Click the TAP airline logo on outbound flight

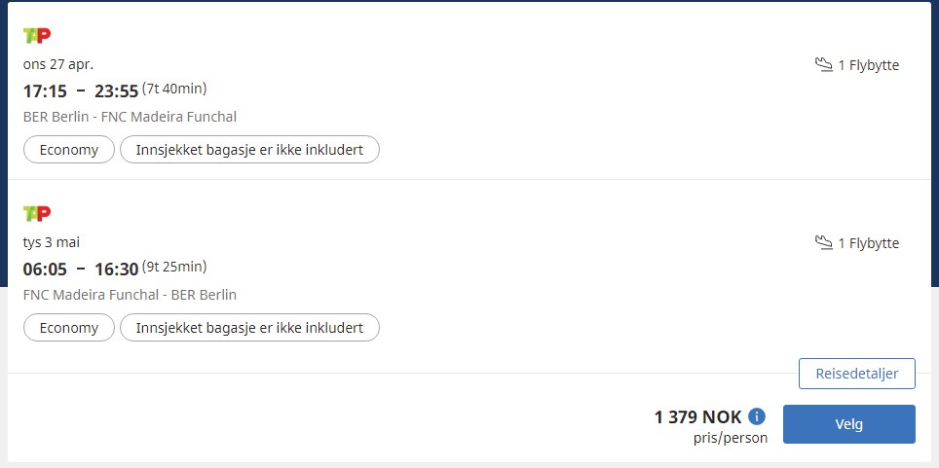(x=37, y=36)
